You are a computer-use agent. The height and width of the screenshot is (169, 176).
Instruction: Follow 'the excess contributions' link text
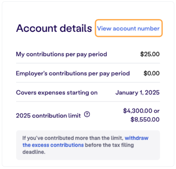tap(53, 145)
